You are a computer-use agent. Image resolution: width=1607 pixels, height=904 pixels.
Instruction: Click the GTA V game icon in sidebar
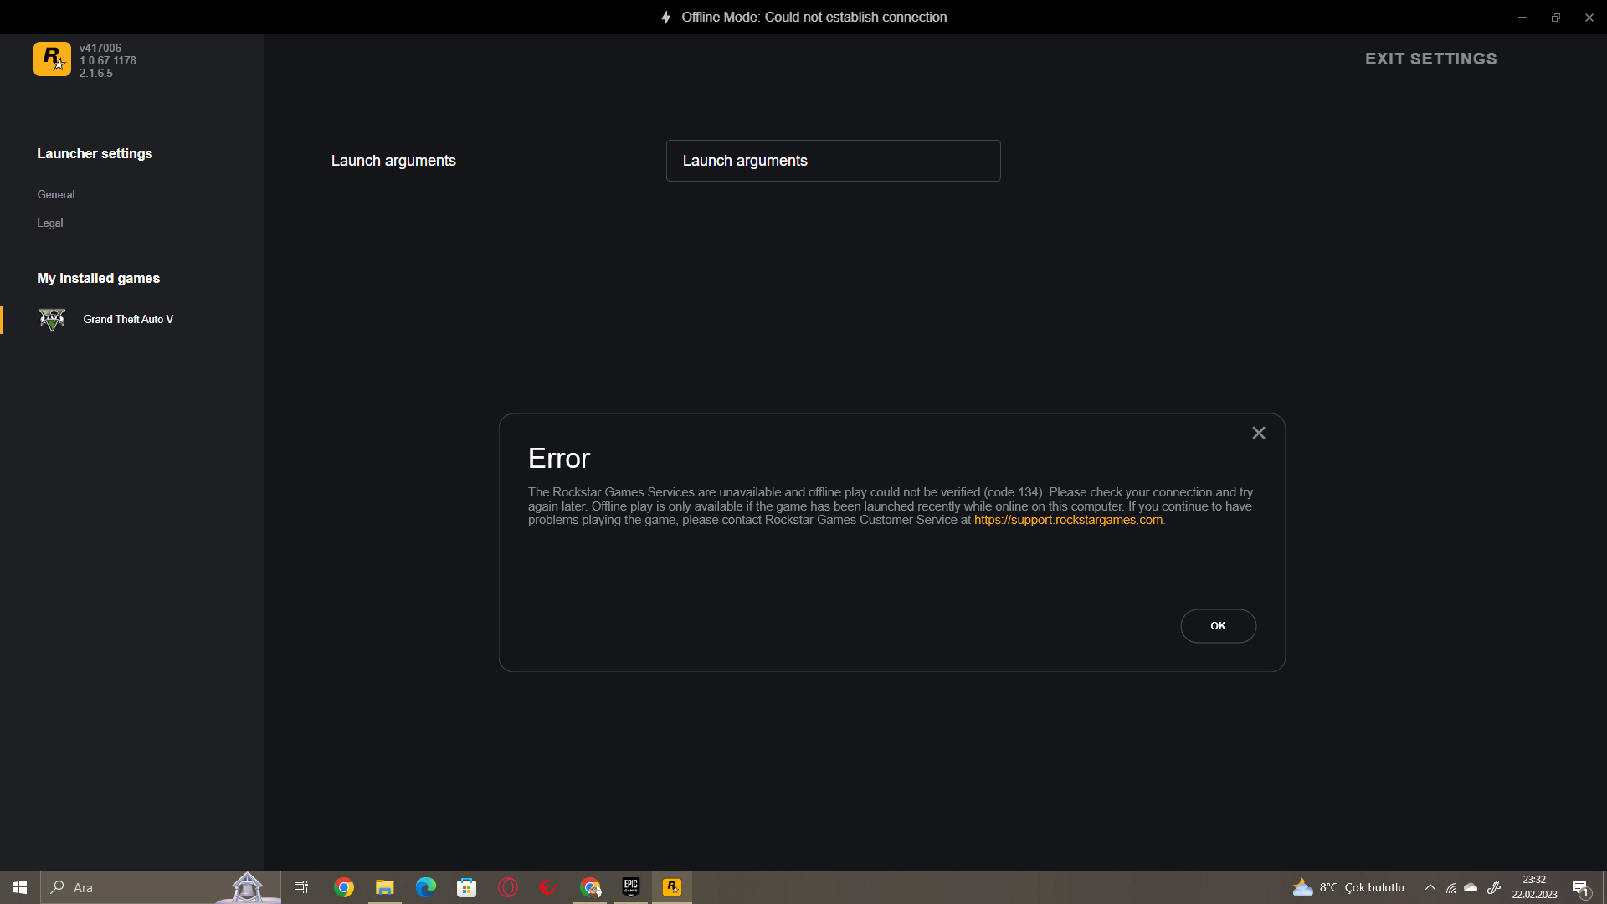pos(52,319)
